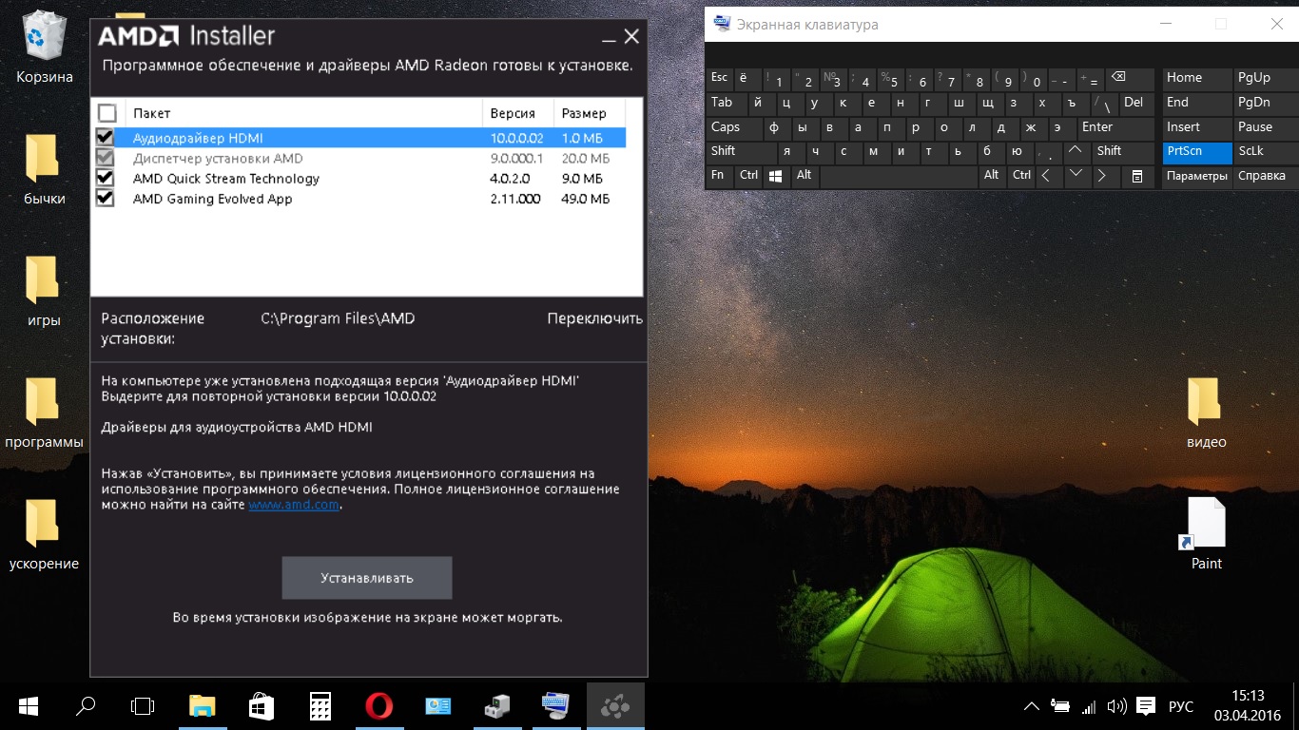Click the battery icon in system tray
This screenshot has width=1299, height=730.
1060,706
